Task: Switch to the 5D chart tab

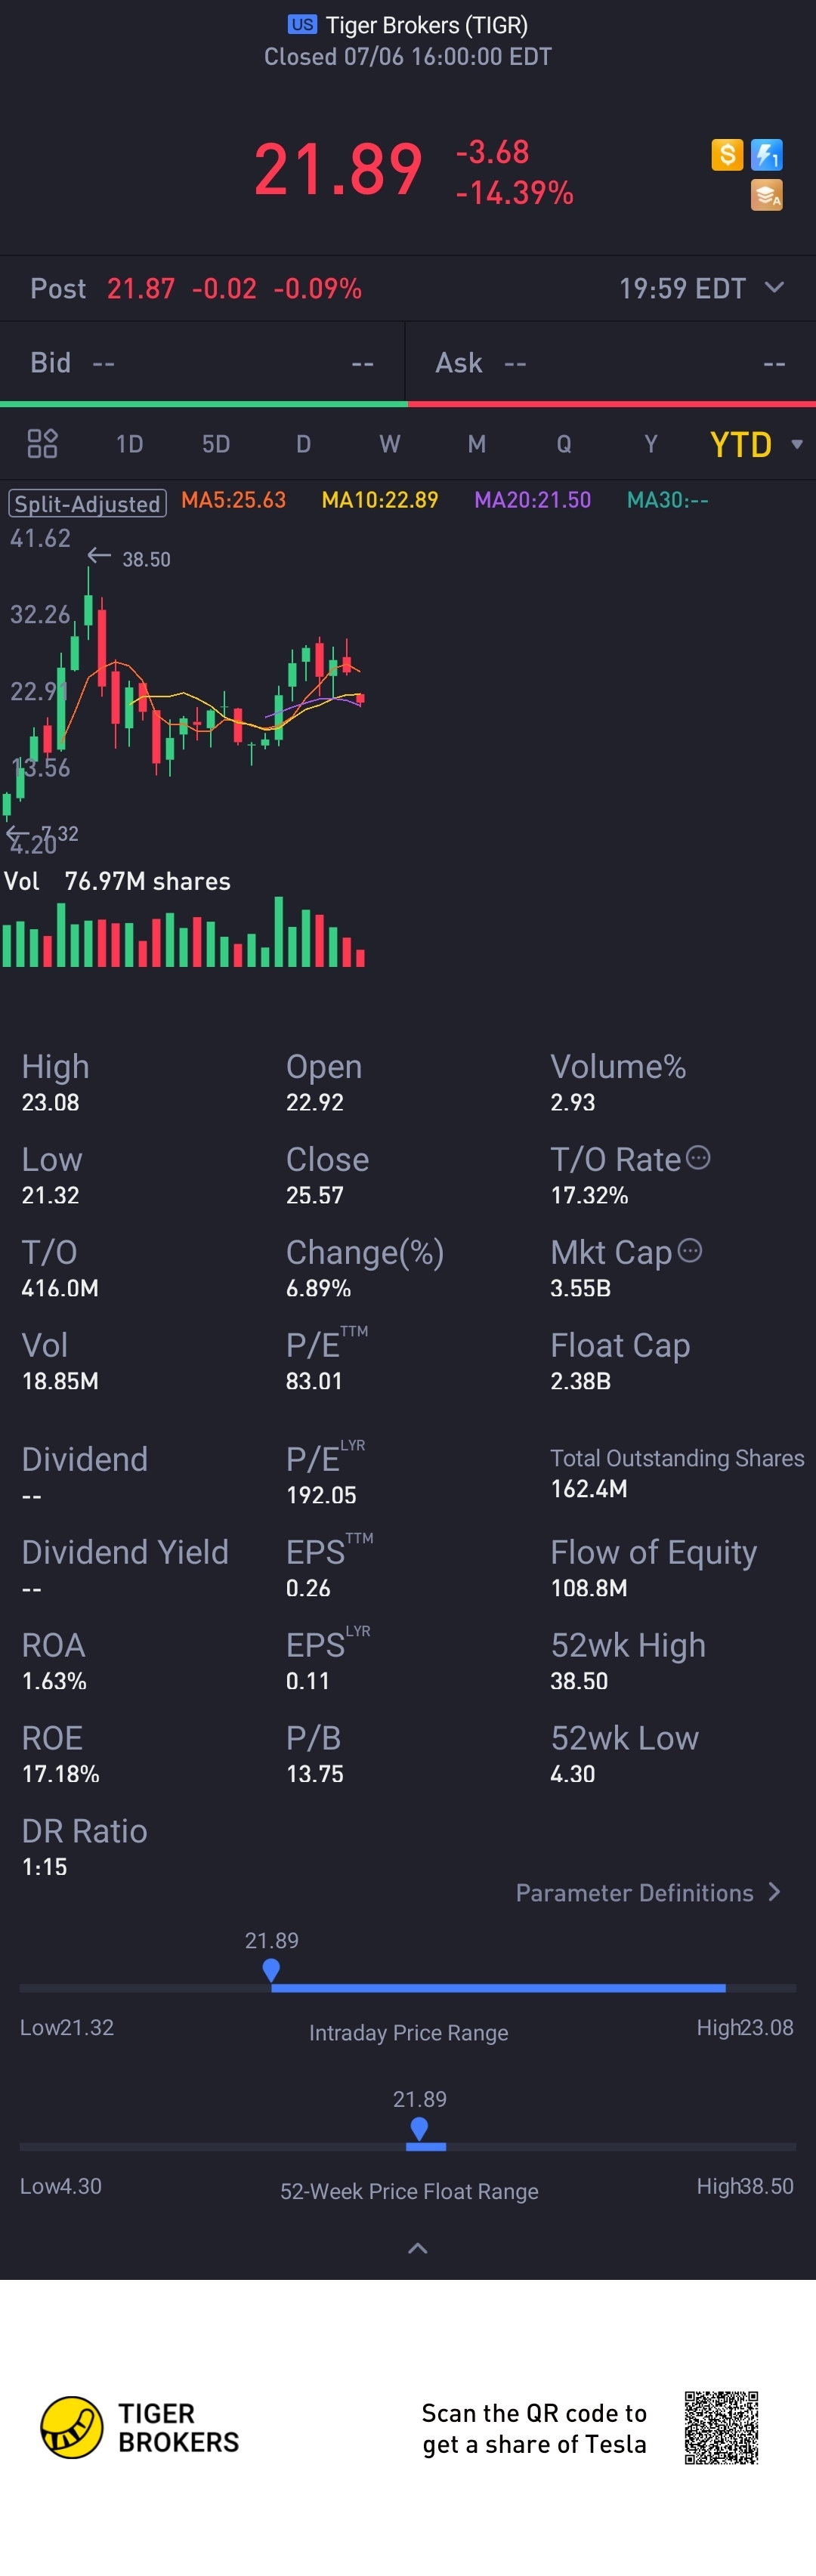Action: point(216,444)
